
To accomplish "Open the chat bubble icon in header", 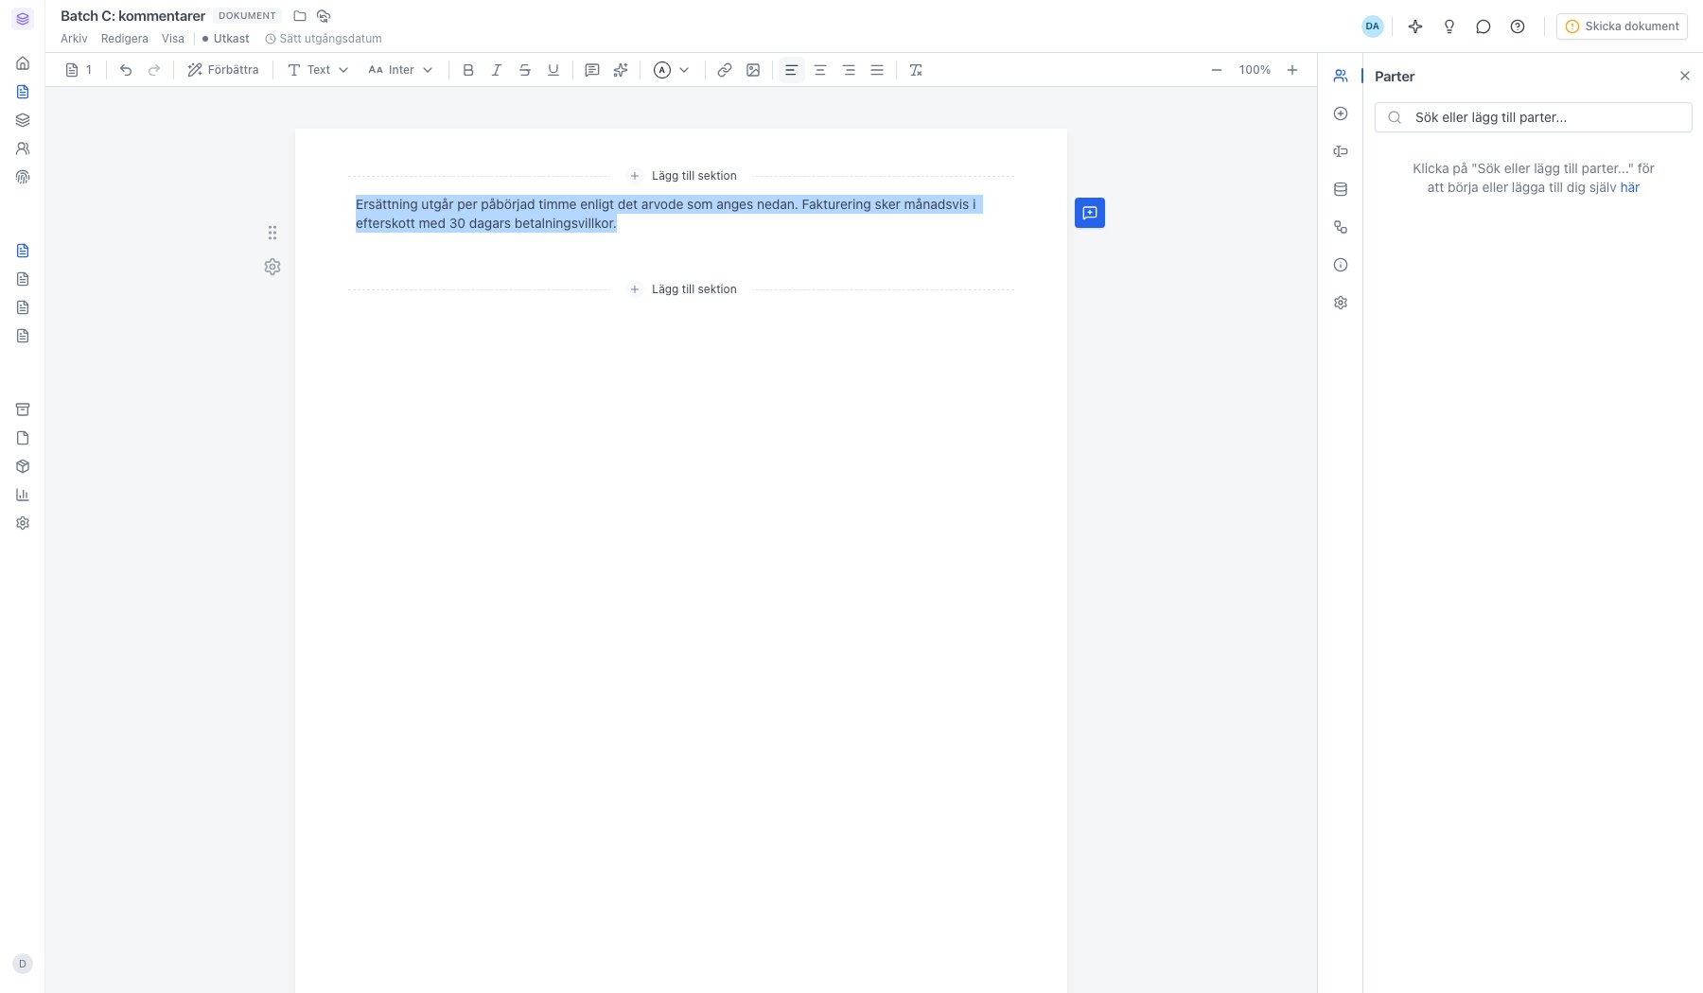I will [x=1484, y=26].
